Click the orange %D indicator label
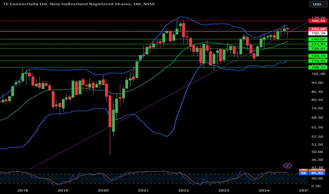 click(303, 169)
